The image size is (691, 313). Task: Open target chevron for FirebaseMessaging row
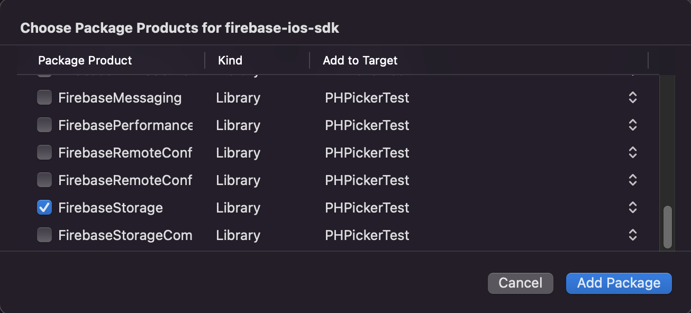pos(632,98)
